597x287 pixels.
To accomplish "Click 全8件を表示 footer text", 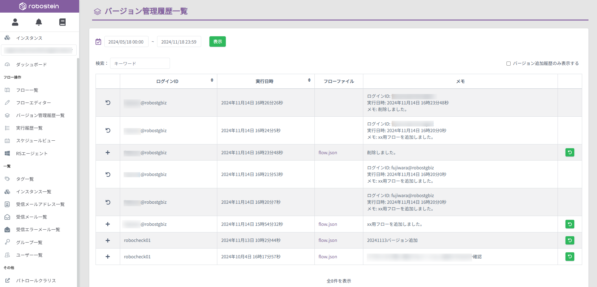I will (339, 281).
